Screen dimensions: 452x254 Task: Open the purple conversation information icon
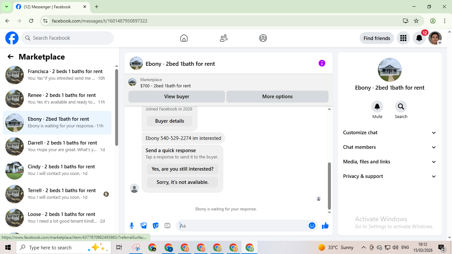point(322,63)
